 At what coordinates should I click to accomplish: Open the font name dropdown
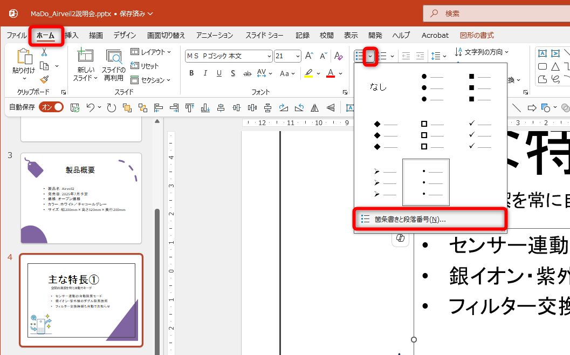[x=270, y=56]
